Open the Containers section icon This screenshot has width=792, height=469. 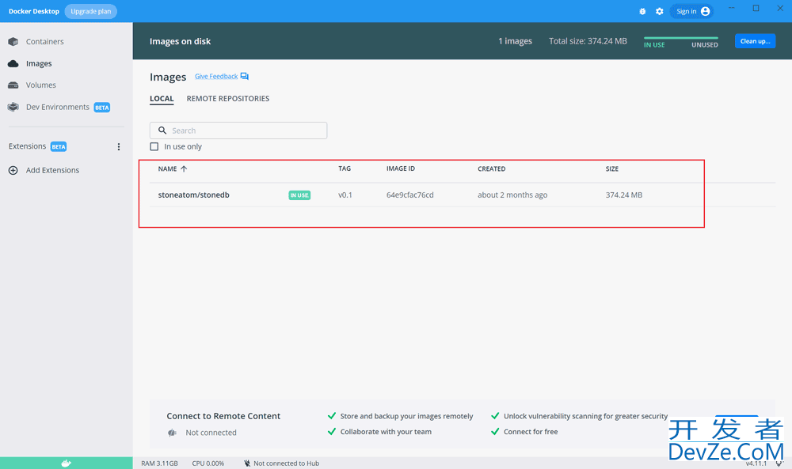point(13,41)
